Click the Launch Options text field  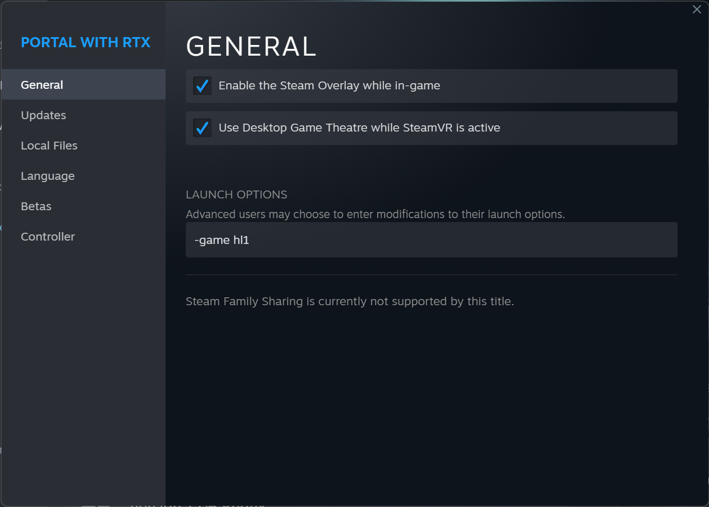(x=431, y=240)
